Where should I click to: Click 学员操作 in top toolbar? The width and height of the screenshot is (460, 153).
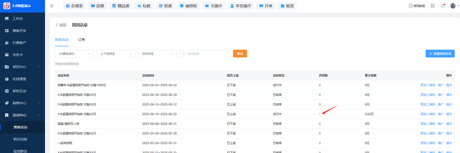[x=241, y=6]
